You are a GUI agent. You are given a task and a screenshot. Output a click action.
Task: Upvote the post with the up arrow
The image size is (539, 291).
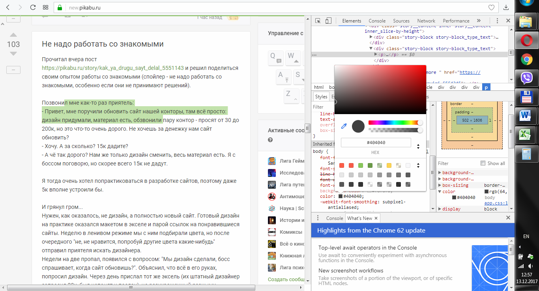[13, 35]
